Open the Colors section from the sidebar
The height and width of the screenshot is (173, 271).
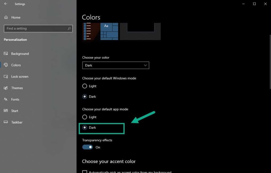coord(6,65)
